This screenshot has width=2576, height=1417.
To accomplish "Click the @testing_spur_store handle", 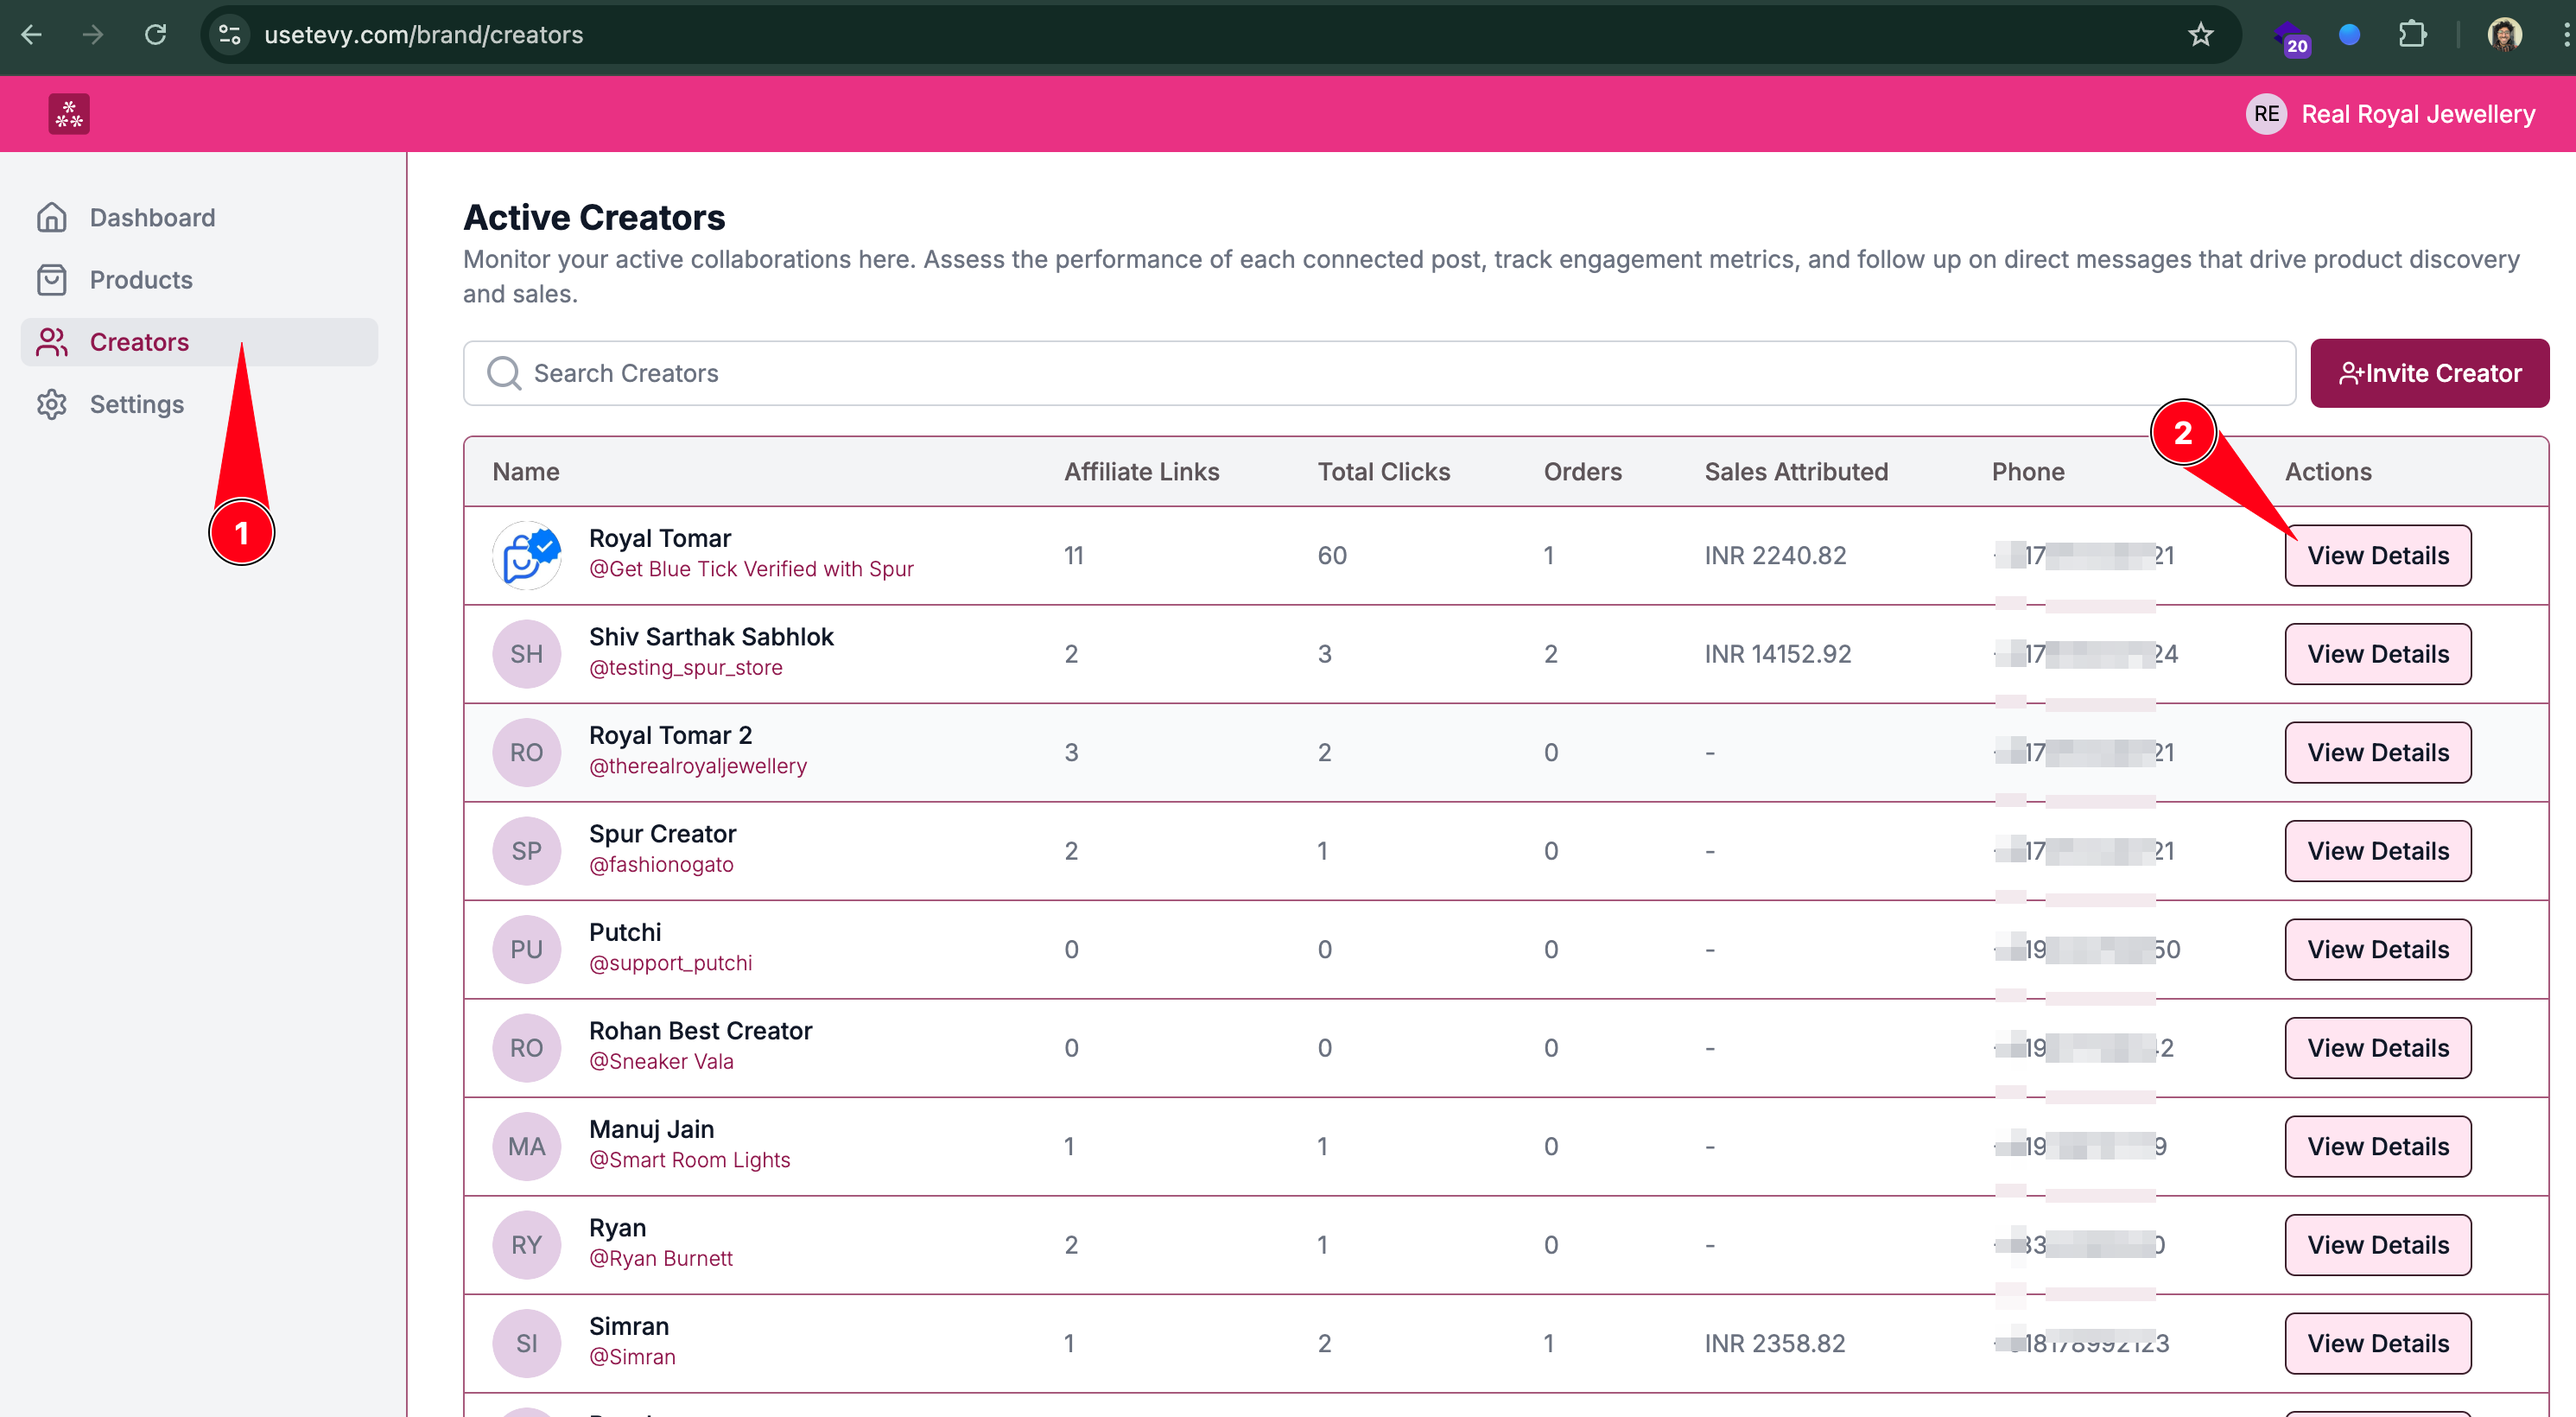I will [686, 668].
